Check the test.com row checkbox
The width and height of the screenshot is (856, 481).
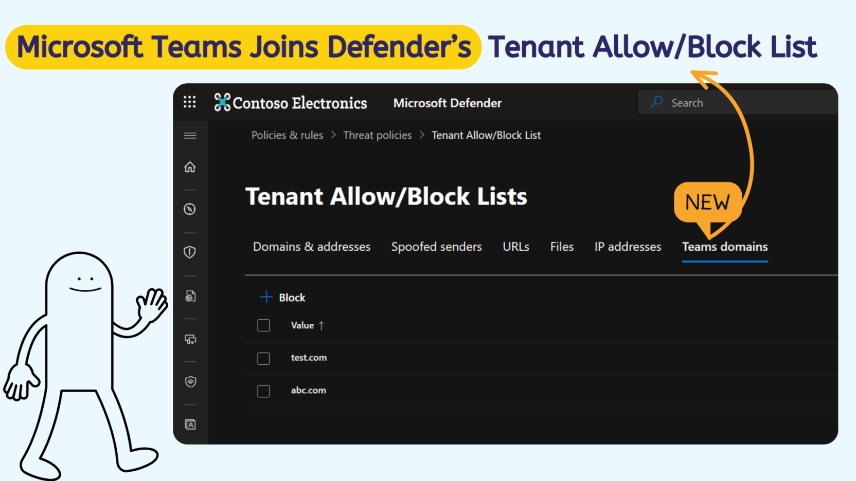(263, 358)
